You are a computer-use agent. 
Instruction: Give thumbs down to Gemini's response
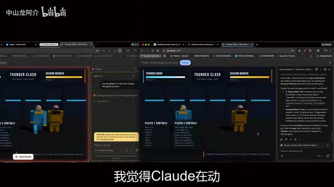(286, 140)
